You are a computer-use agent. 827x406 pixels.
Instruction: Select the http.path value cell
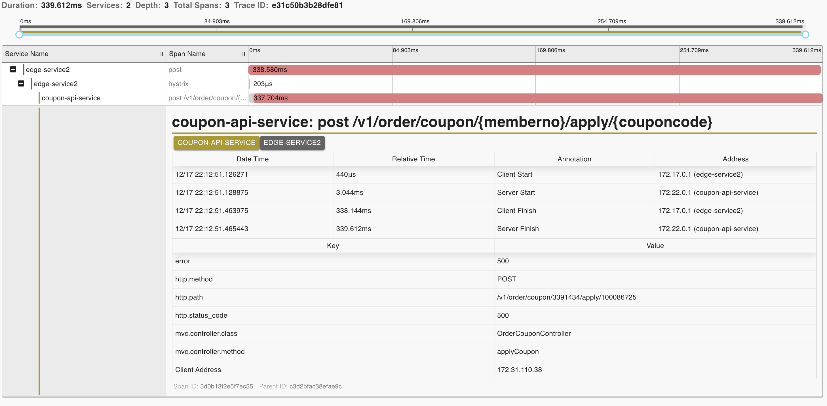[x=566, y=297]
